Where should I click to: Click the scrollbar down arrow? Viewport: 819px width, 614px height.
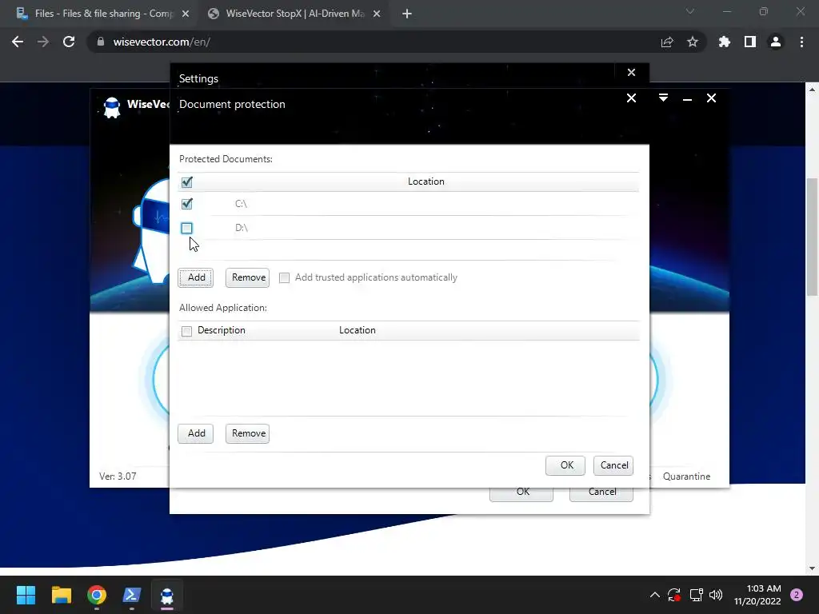tap(812, 568)
